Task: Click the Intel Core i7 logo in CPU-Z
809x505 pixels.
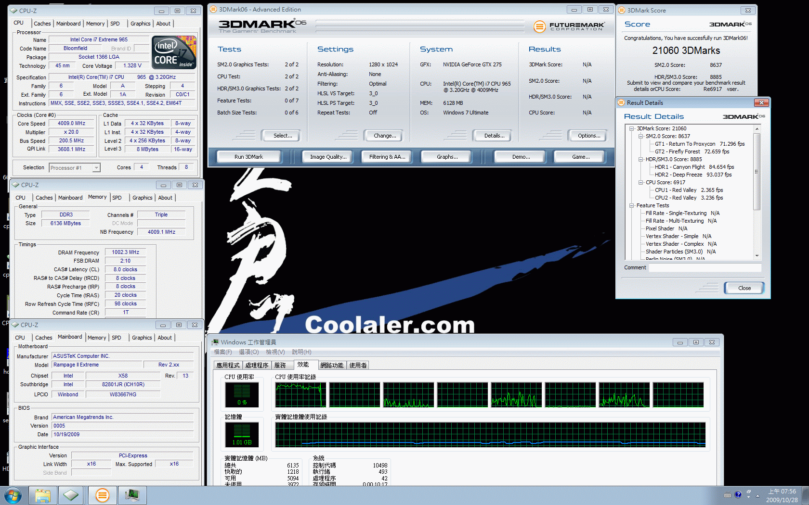Action: (174, 52)
